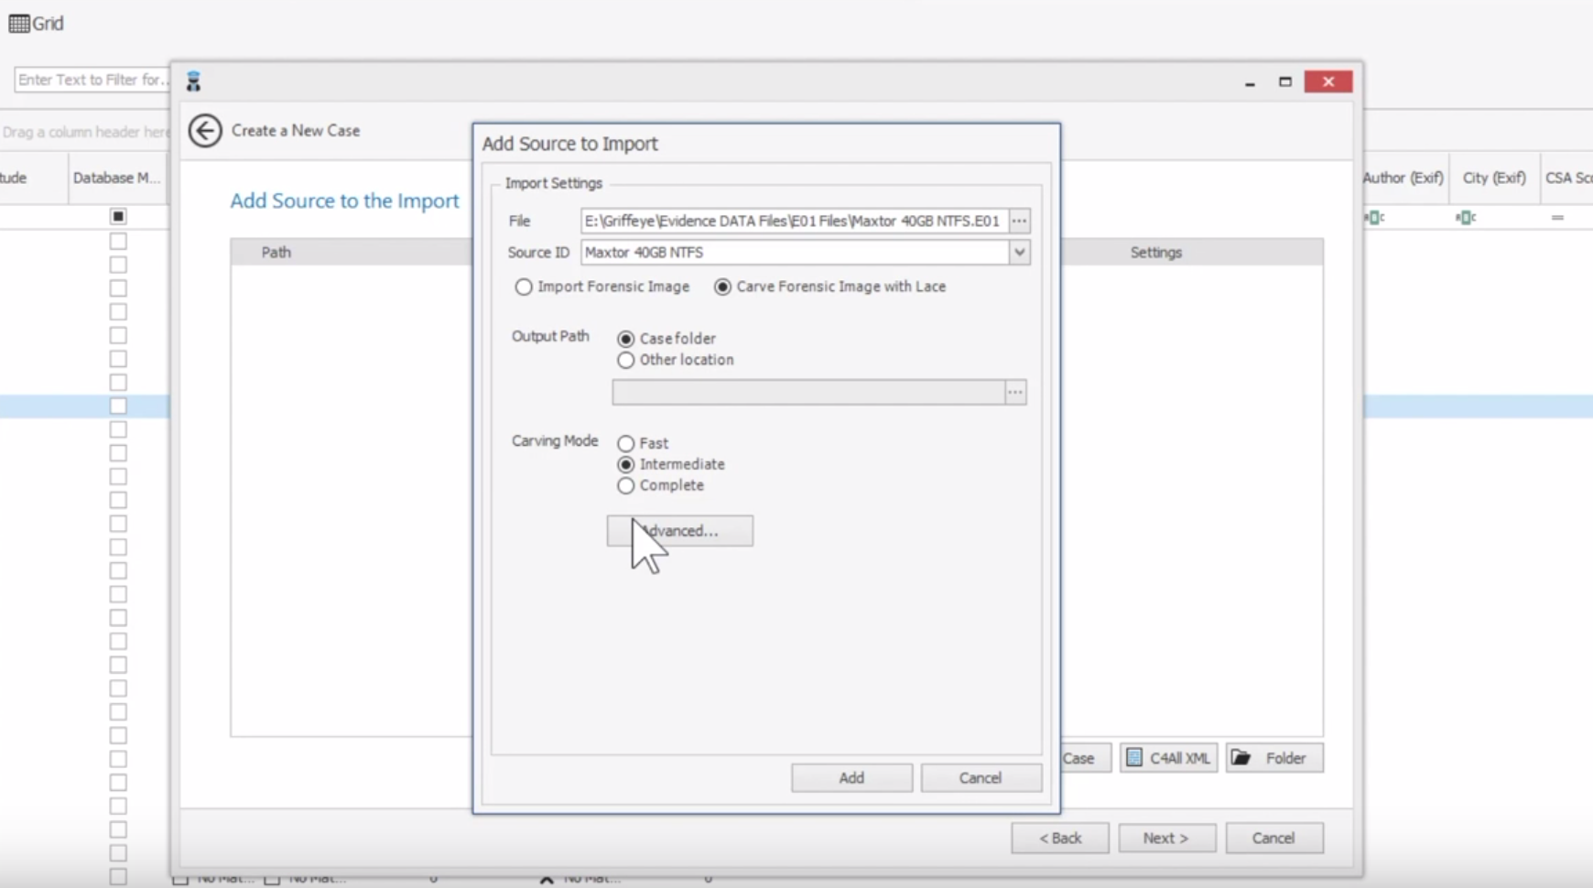The height and width of the screenshot is (888, 1593).
Task: Choose Other location for output path
Action: point(625,361)
